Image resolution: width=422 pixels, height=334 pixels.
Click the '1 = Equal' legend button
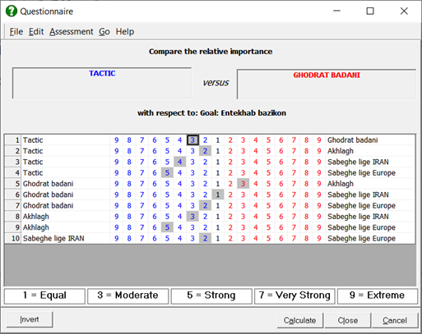click(x=44, y=295)
